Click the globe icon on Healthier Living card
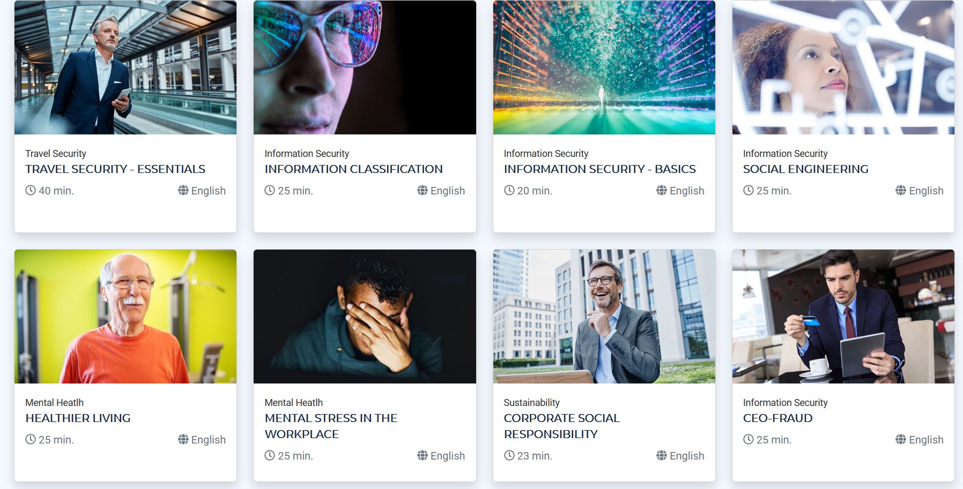This screenshot has height=489, width=963. (183, 439)
